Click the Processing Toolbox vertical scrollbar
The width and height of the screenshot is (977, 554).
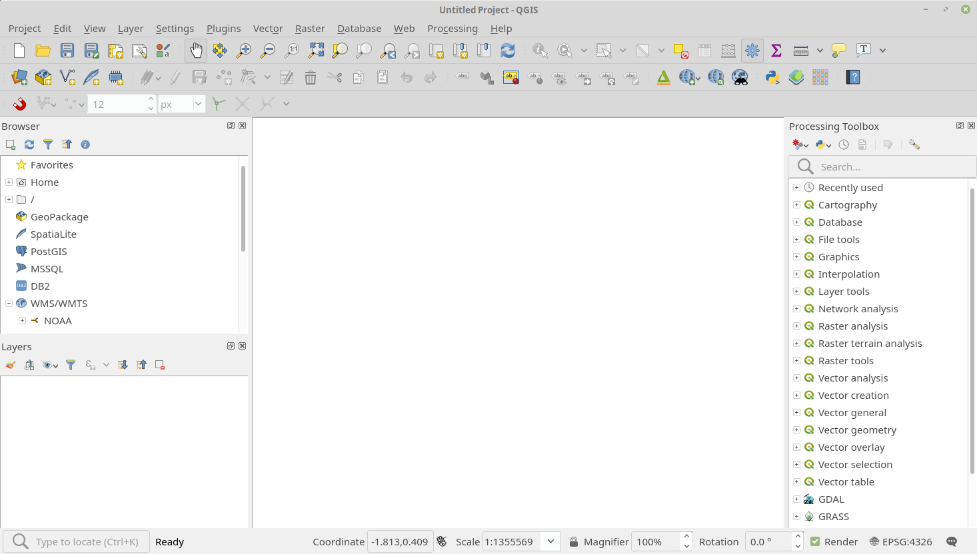972,332
